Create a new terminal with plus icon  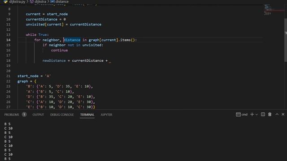tap(252, 114)
